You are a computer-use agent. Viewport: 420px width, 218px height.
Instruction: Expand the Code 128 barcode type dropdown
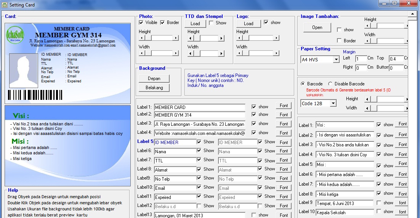coord(333,103)
